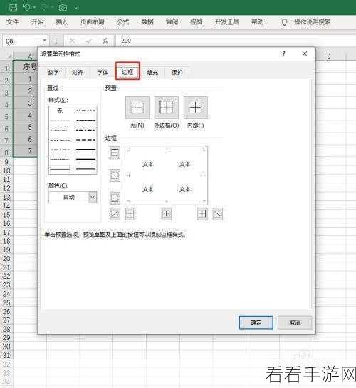Select column J header
Screen dimensions: 356x388
[x=330, y=56]
